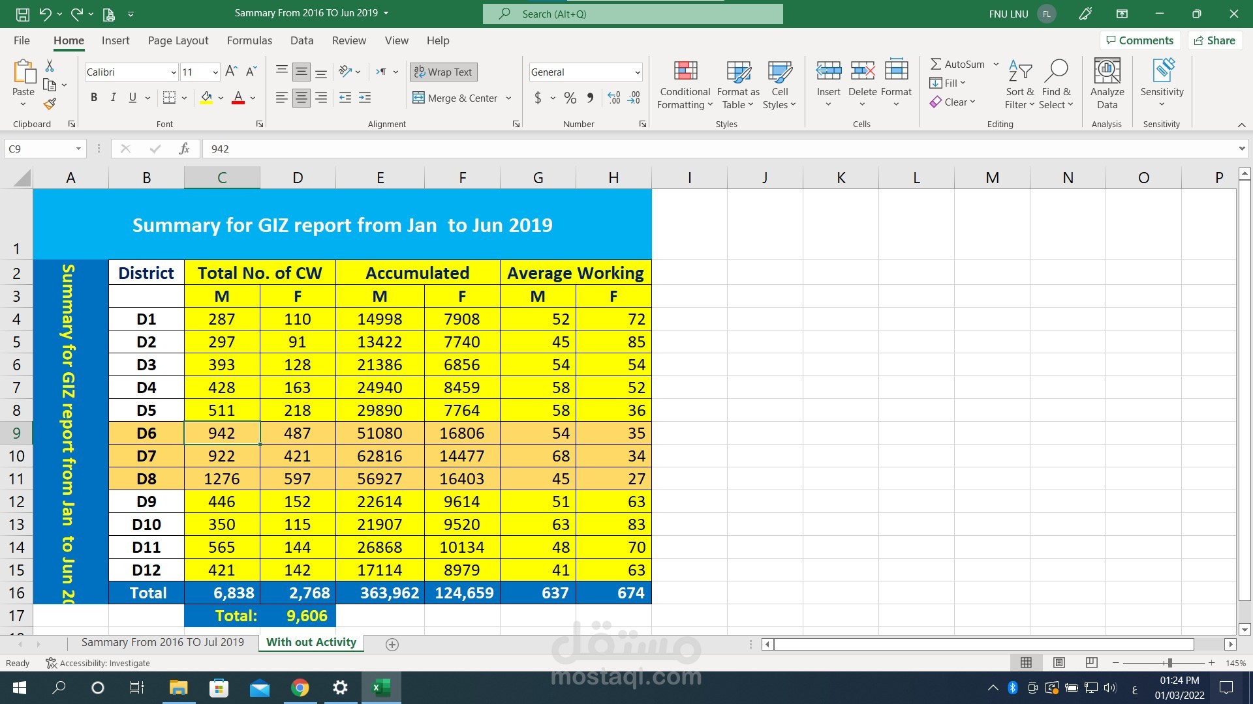Viewport: 1253px width, 704px height.
Task: Click the Analyze Data icon
Action: point(1107,85)
